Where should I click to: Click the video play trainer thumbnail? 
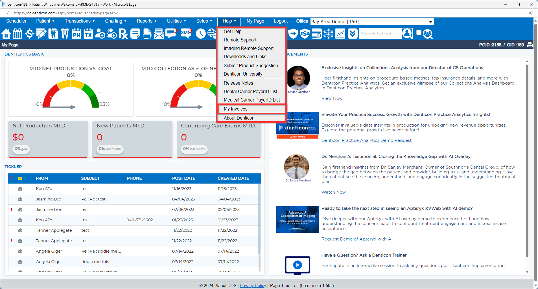pyautogui.click(x=298, y=265)
